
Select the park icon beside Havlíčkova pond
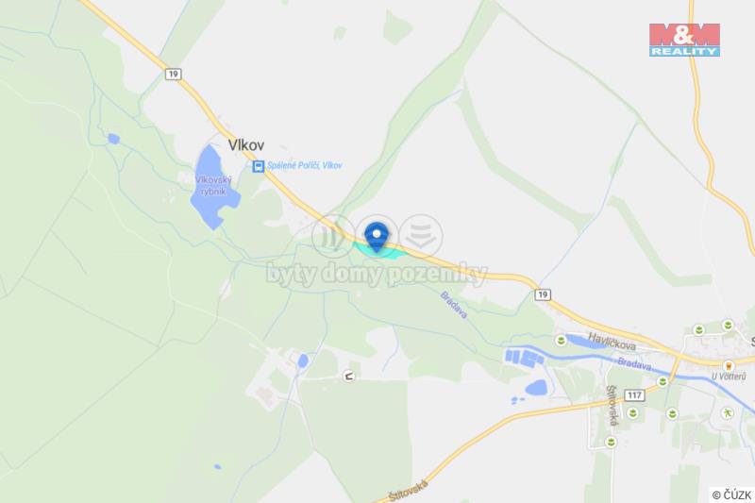coord(561,341)
